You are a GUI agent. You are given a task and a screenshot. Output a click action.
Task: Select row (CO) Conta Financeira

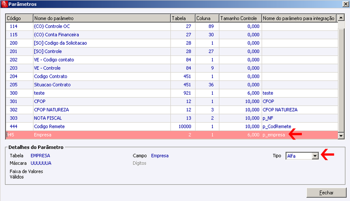(171, 35)
